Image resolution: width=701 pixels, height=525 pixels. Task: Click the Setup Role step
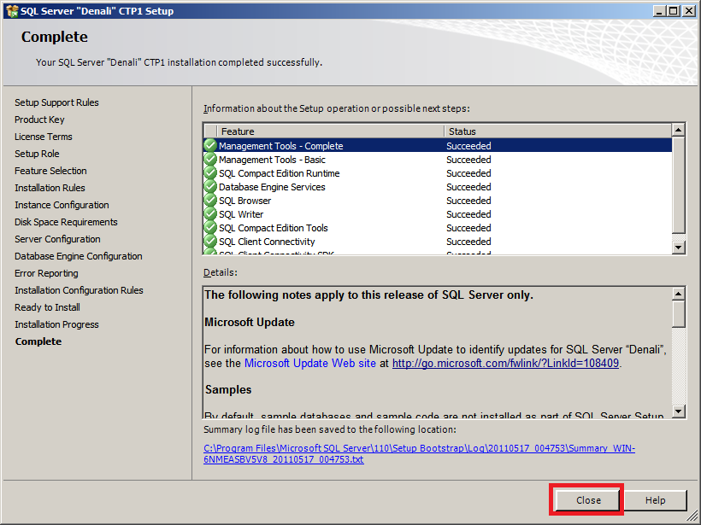[37, 154]
